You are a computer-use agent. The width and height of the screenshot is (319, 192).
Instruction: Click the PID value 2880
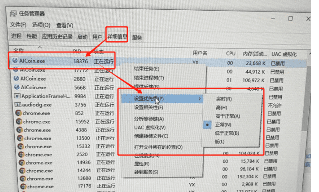(x=80, y=79)
